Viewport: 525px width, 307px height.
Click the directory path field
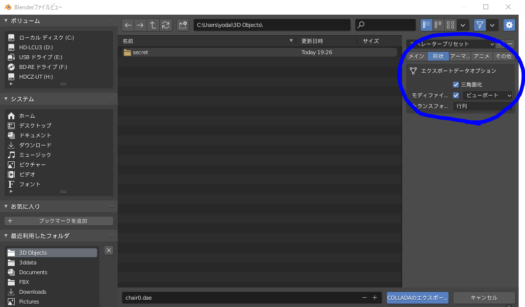tap(272, 25)
